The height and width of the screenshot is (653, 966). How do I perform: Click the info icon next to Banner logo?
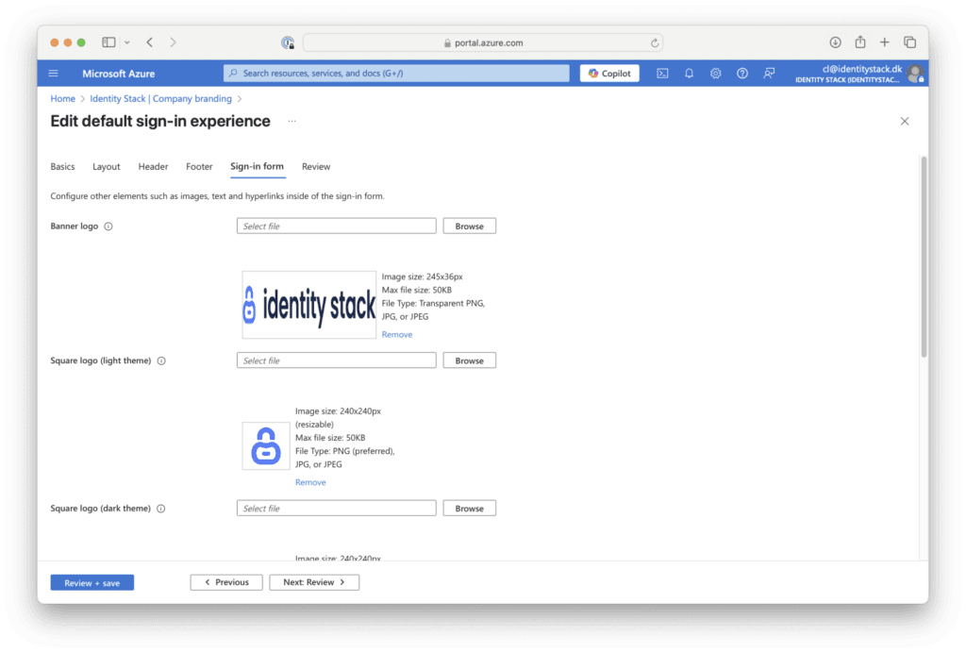pyautogui.click(x=108, y=226)
